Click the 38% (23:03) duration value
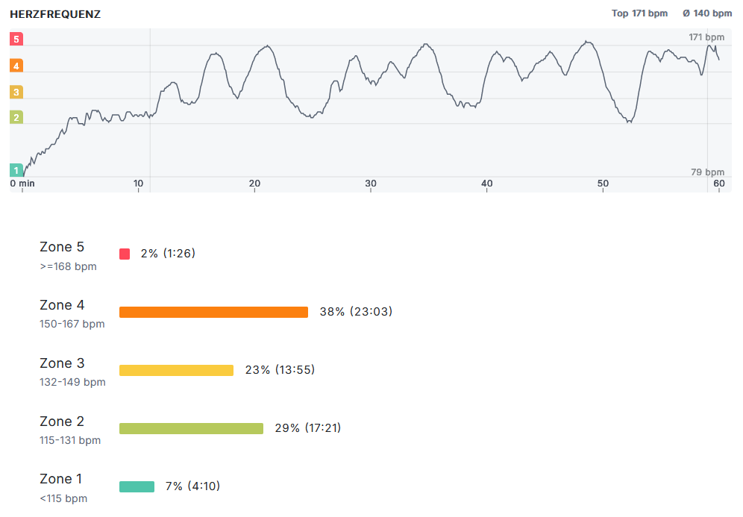743x517 pixels. point(356,312)
